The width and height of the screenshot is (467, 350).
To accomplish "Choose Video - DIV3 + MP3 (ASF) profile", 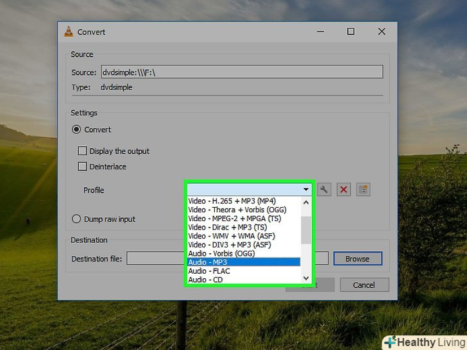I will 244,245.
